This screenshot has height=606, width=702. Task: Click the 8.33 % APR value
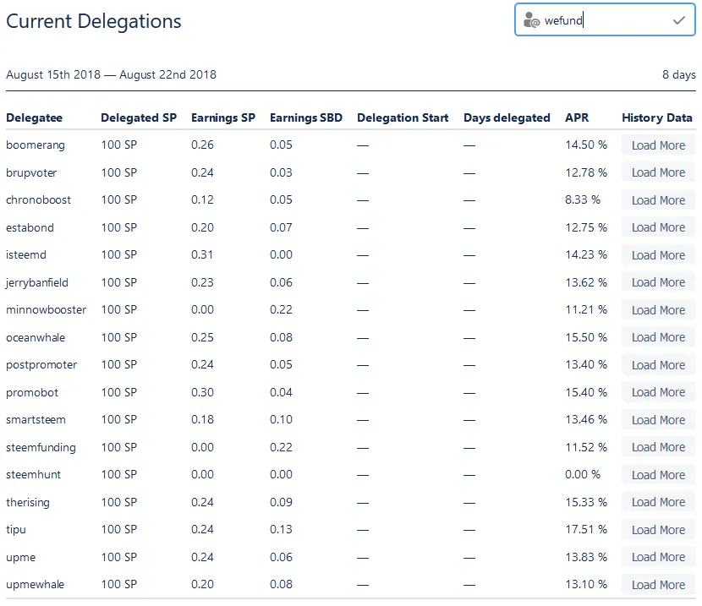(x=583, y=199)
